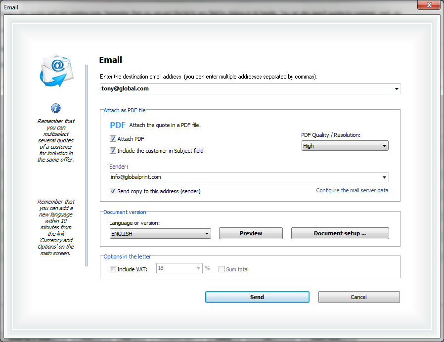The width and height of the screenshot is (444, 342).
Task: Toggle Send copy to this address checkbox
Action: (113, 191)
